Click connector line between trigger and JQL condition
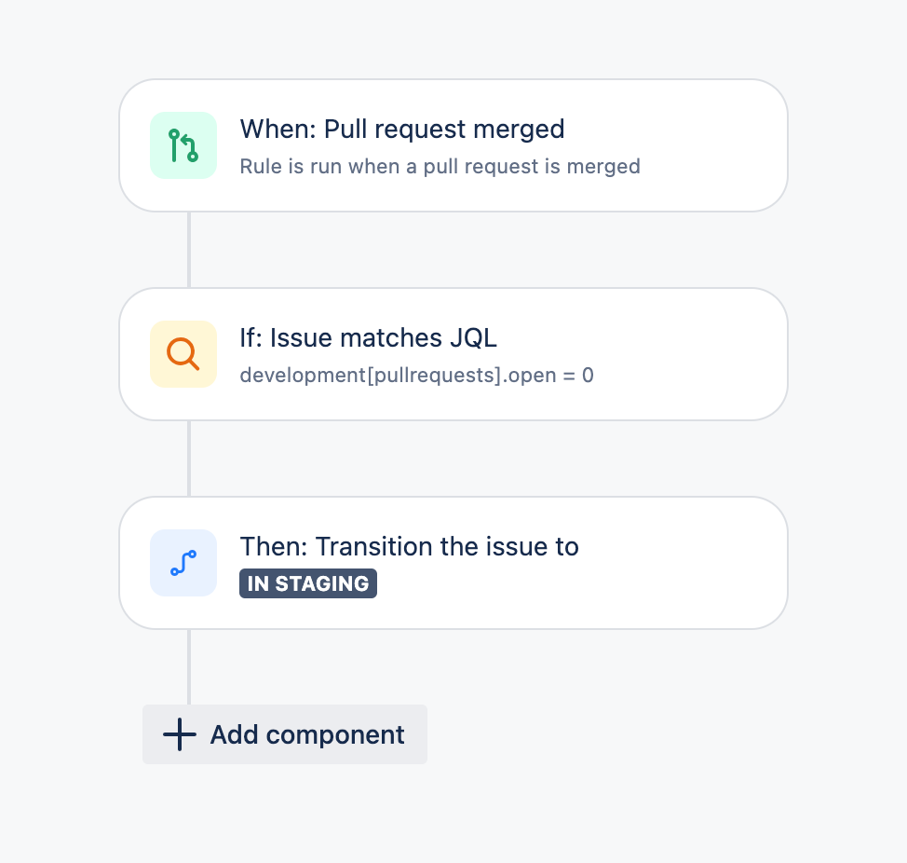The image size is (907, 863). click(x=189, y=250)
